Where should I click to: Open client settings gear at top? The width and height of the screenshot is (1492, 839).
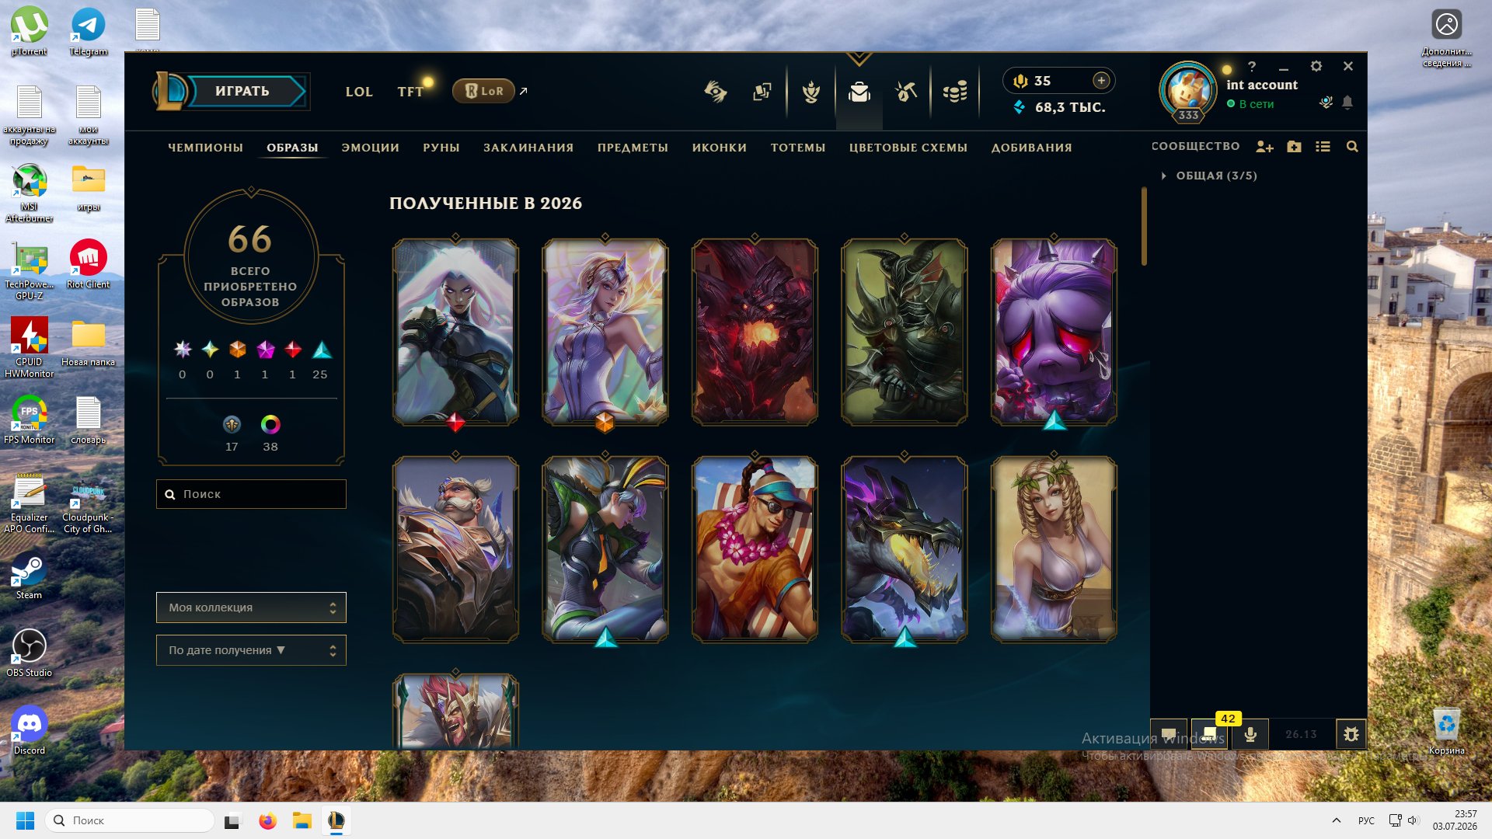1316,67
